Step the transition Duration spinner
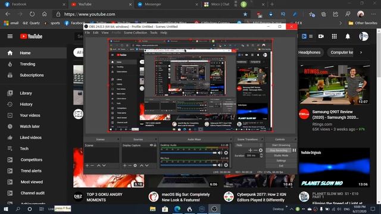 [261, 155]
